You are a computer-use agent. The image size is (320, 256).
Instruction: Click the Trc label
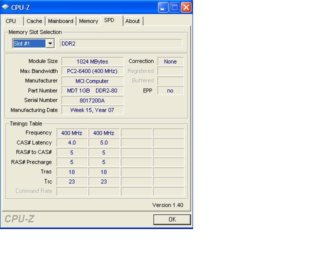48,181
